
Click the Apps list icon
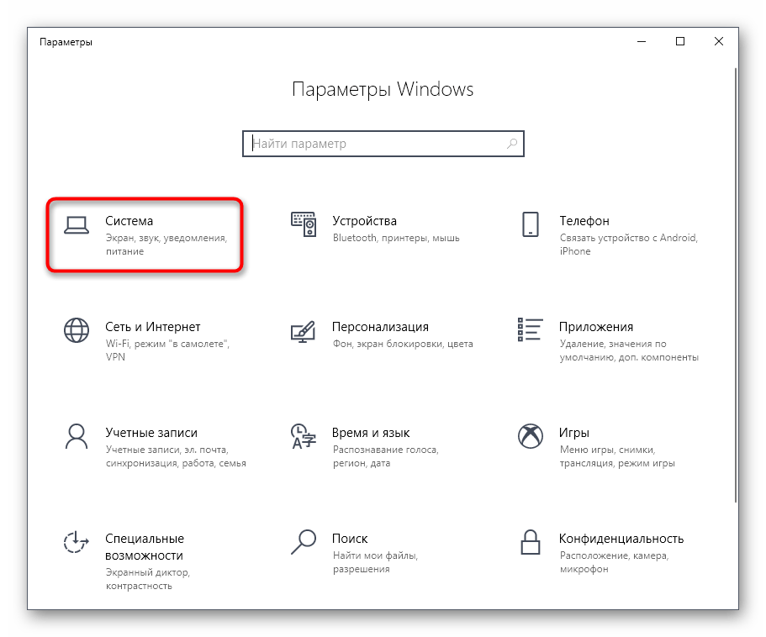click(x=530, y=330)
